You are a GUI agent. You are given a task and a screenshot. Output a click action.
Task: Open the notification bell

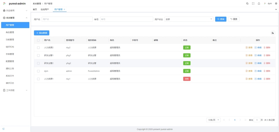click(x=259, y=3)
